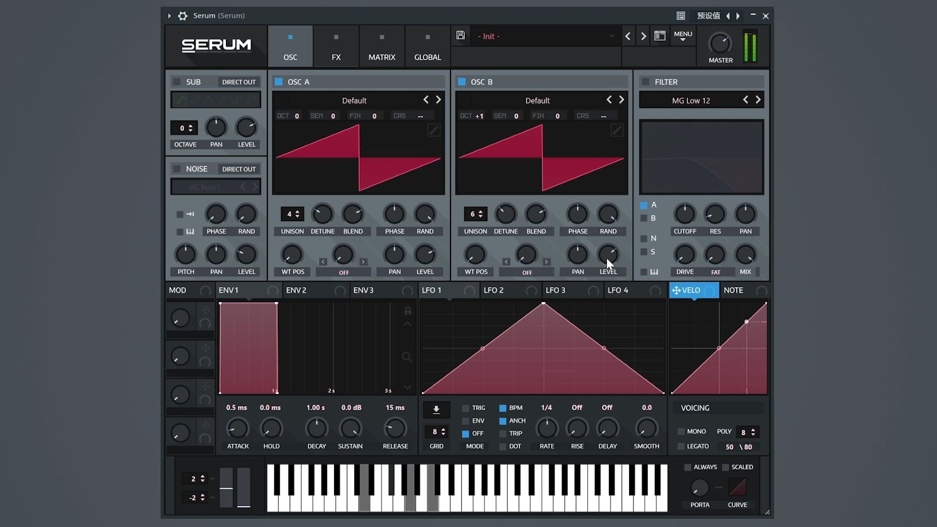Image resolution: width=937 pixels, height=527 pixels.
Task: Enable MONO voicing checkbox
Action: pyautogui.click(x=681, y=431)
